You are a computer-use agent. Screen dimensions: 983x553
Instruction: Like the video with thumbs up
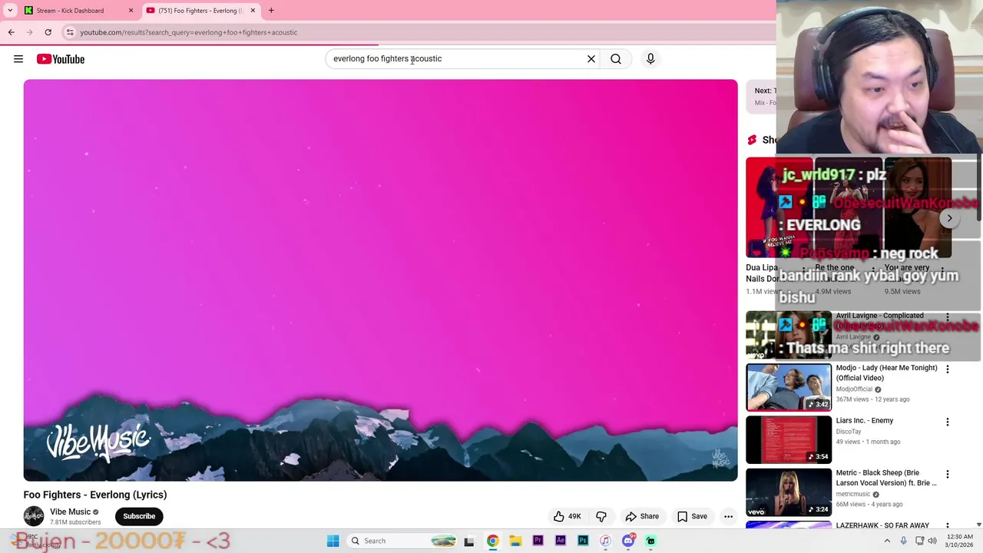[568, 516]
